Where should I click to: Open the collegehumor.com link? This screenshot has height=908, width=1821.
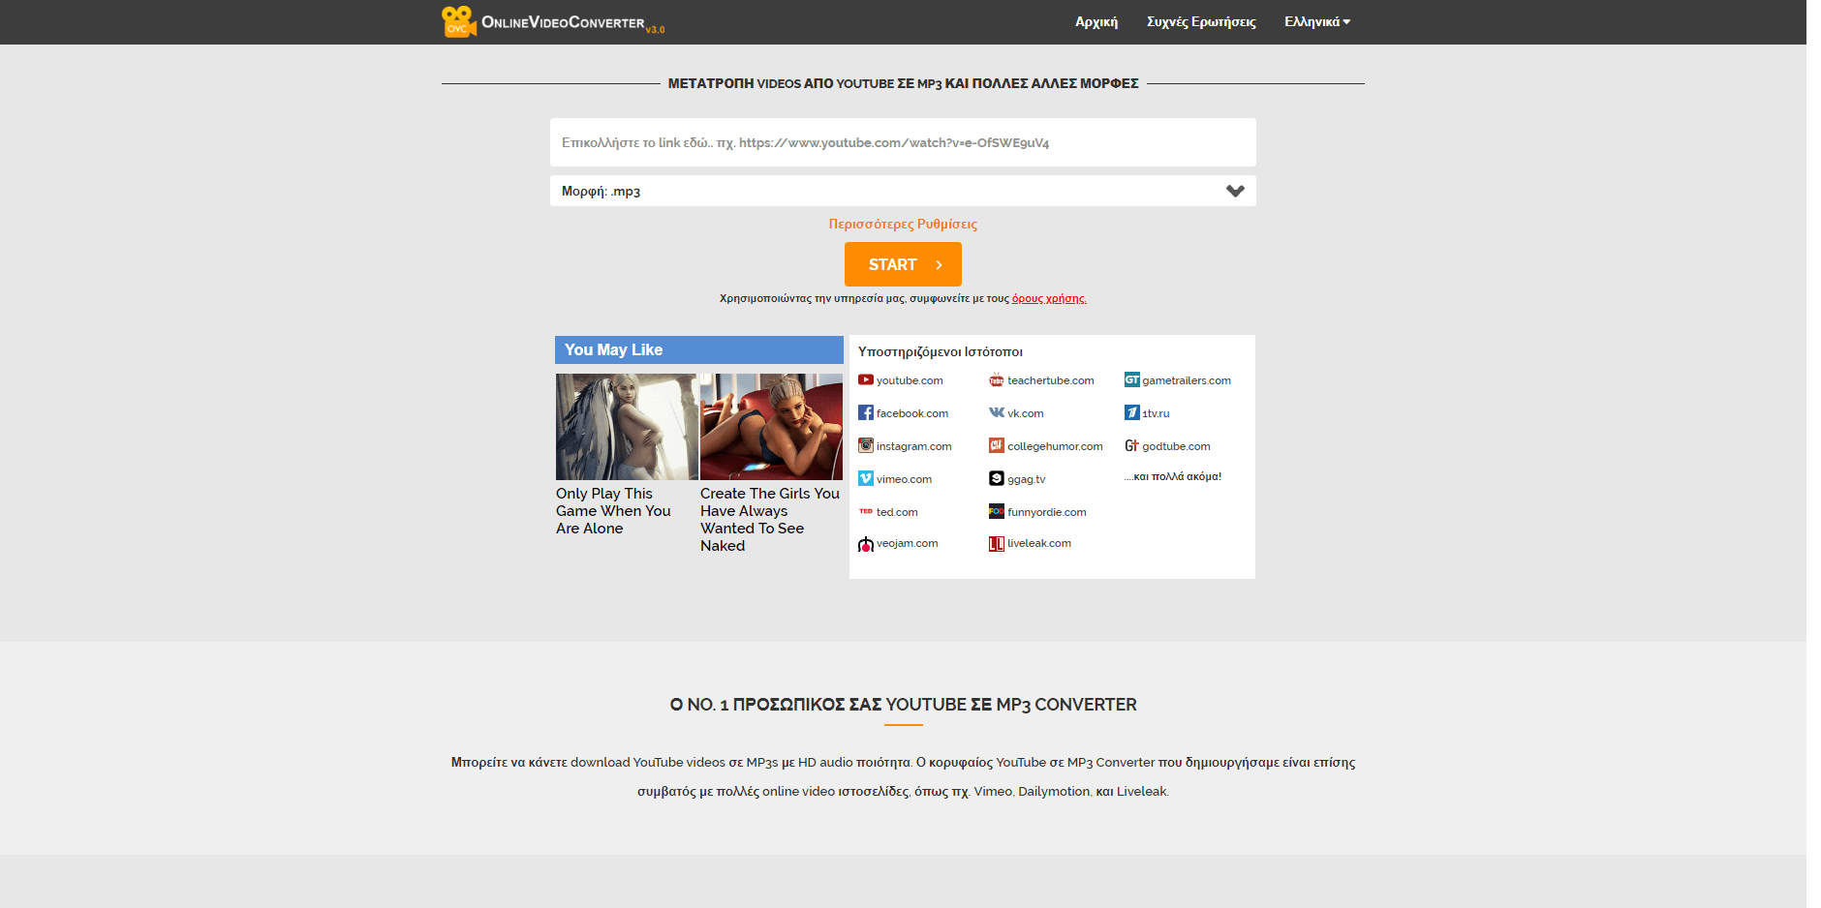pyautogui.click(x=1054, y=446)
